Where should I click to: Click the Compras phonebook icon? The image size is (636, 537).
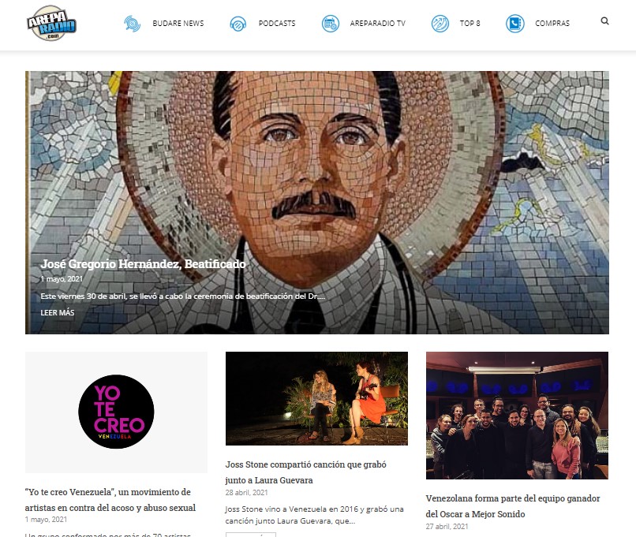coord(515,24)
